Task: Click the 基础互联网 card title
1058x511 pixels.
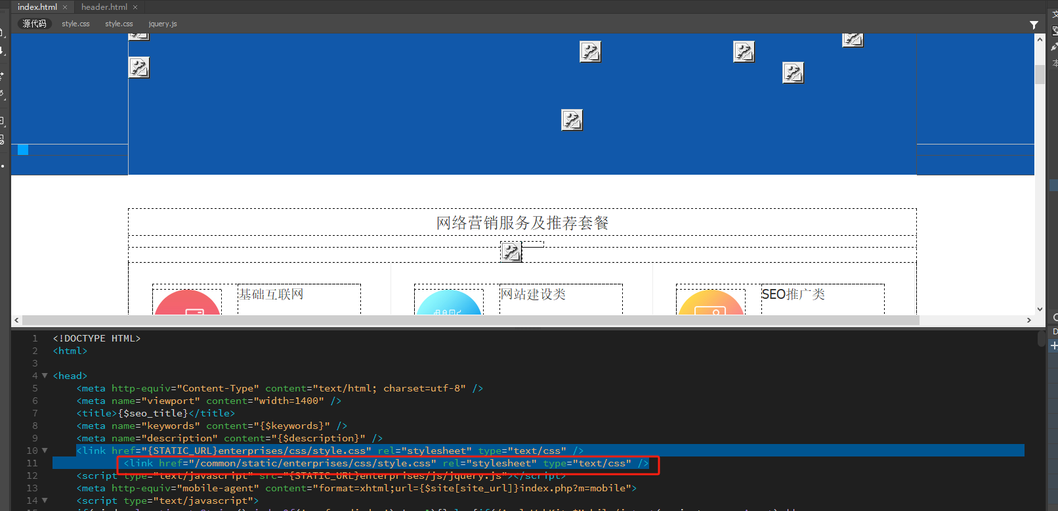Action: (x=271, y=294)
